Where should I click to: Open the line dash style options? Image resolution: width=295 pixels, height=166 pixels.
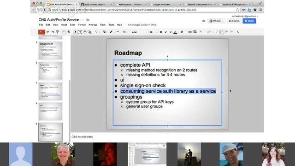coord(124,32)
